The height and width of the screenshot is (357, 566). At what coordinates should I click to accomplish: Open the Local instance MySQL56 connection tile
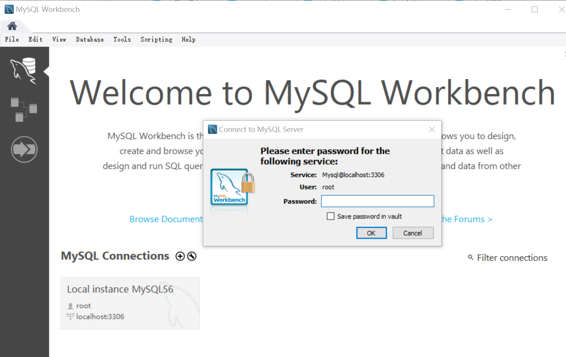click(x=130, y=303)
